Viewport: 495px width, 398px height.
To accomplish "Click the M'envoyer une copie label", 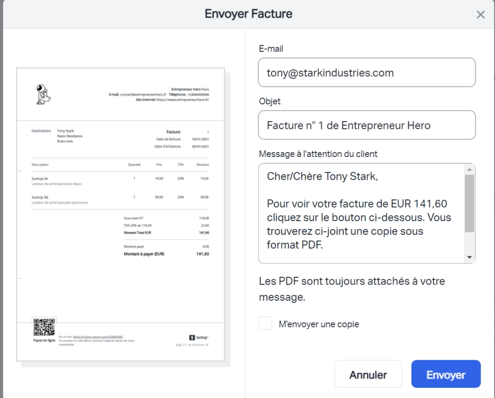I will [x=319, y=324].
